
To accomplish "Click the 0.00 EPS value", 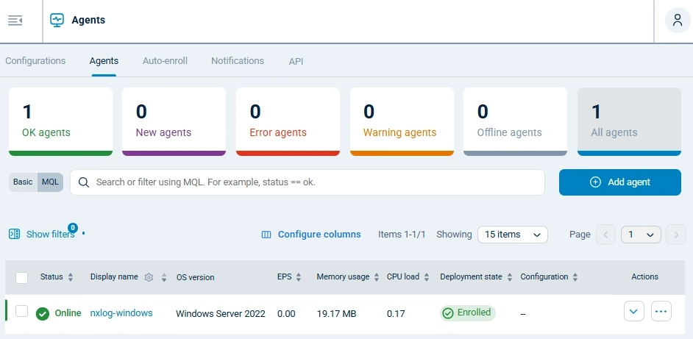I will click(x=286, y=314).
